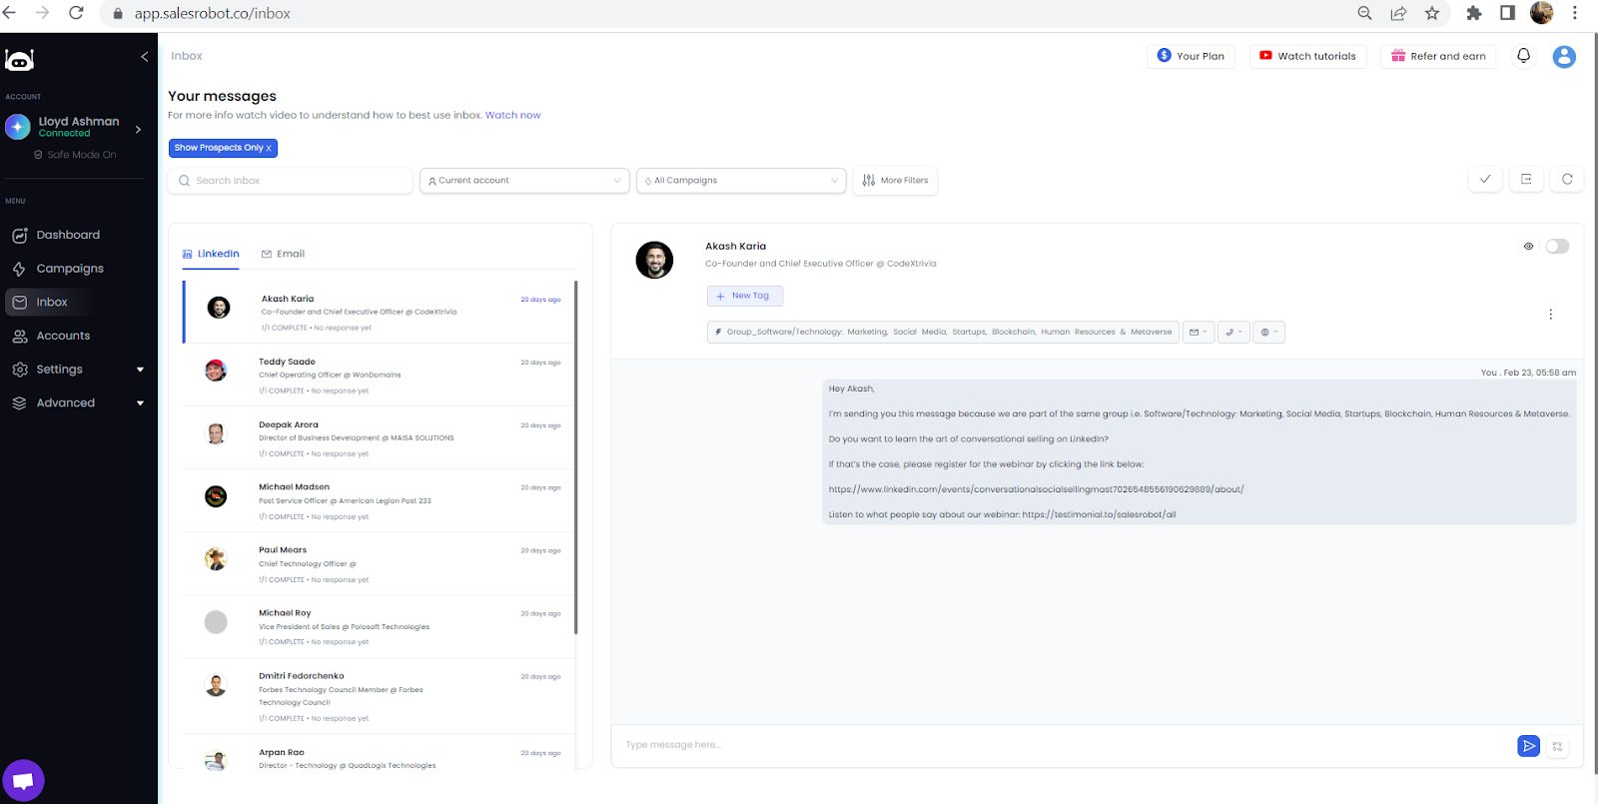Open the notifications bell

(x=1523, y=56)
